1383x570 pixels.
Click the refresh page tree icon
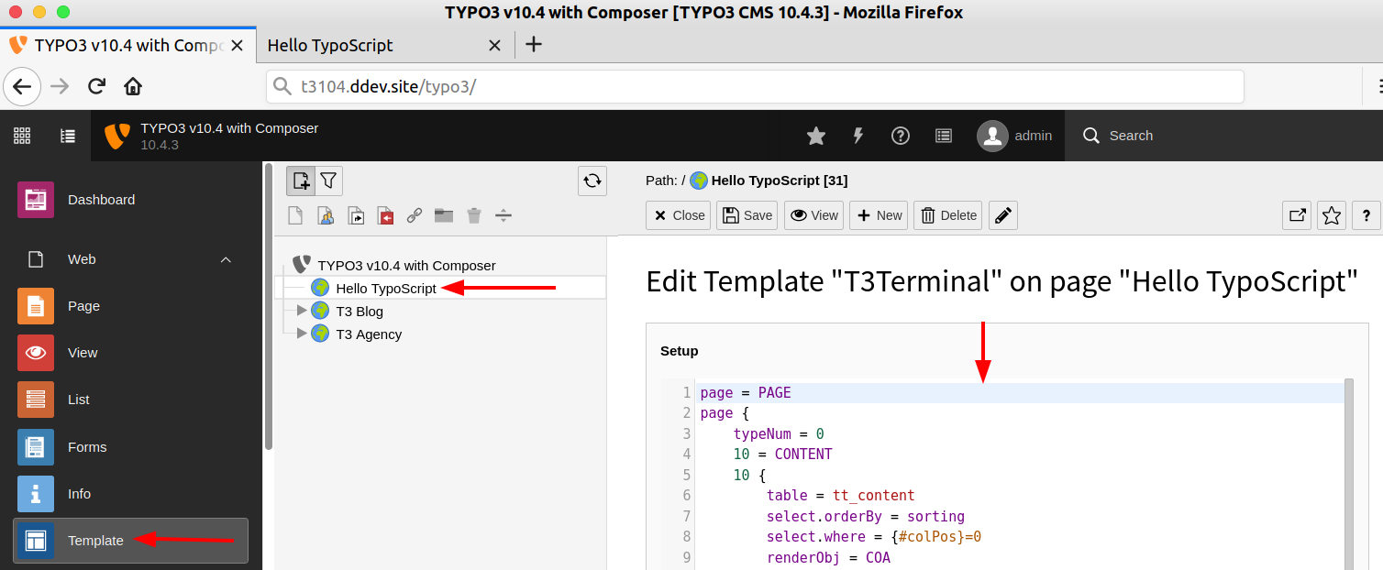pos(592,181)
